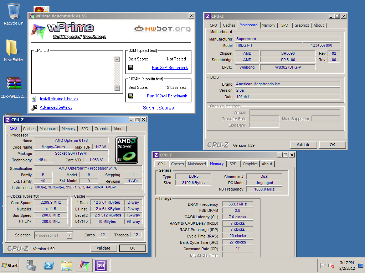Viewport: 365px width, 273px height.
Task: Switch to Caches tab in the CPU window
Action: point(29,129)
